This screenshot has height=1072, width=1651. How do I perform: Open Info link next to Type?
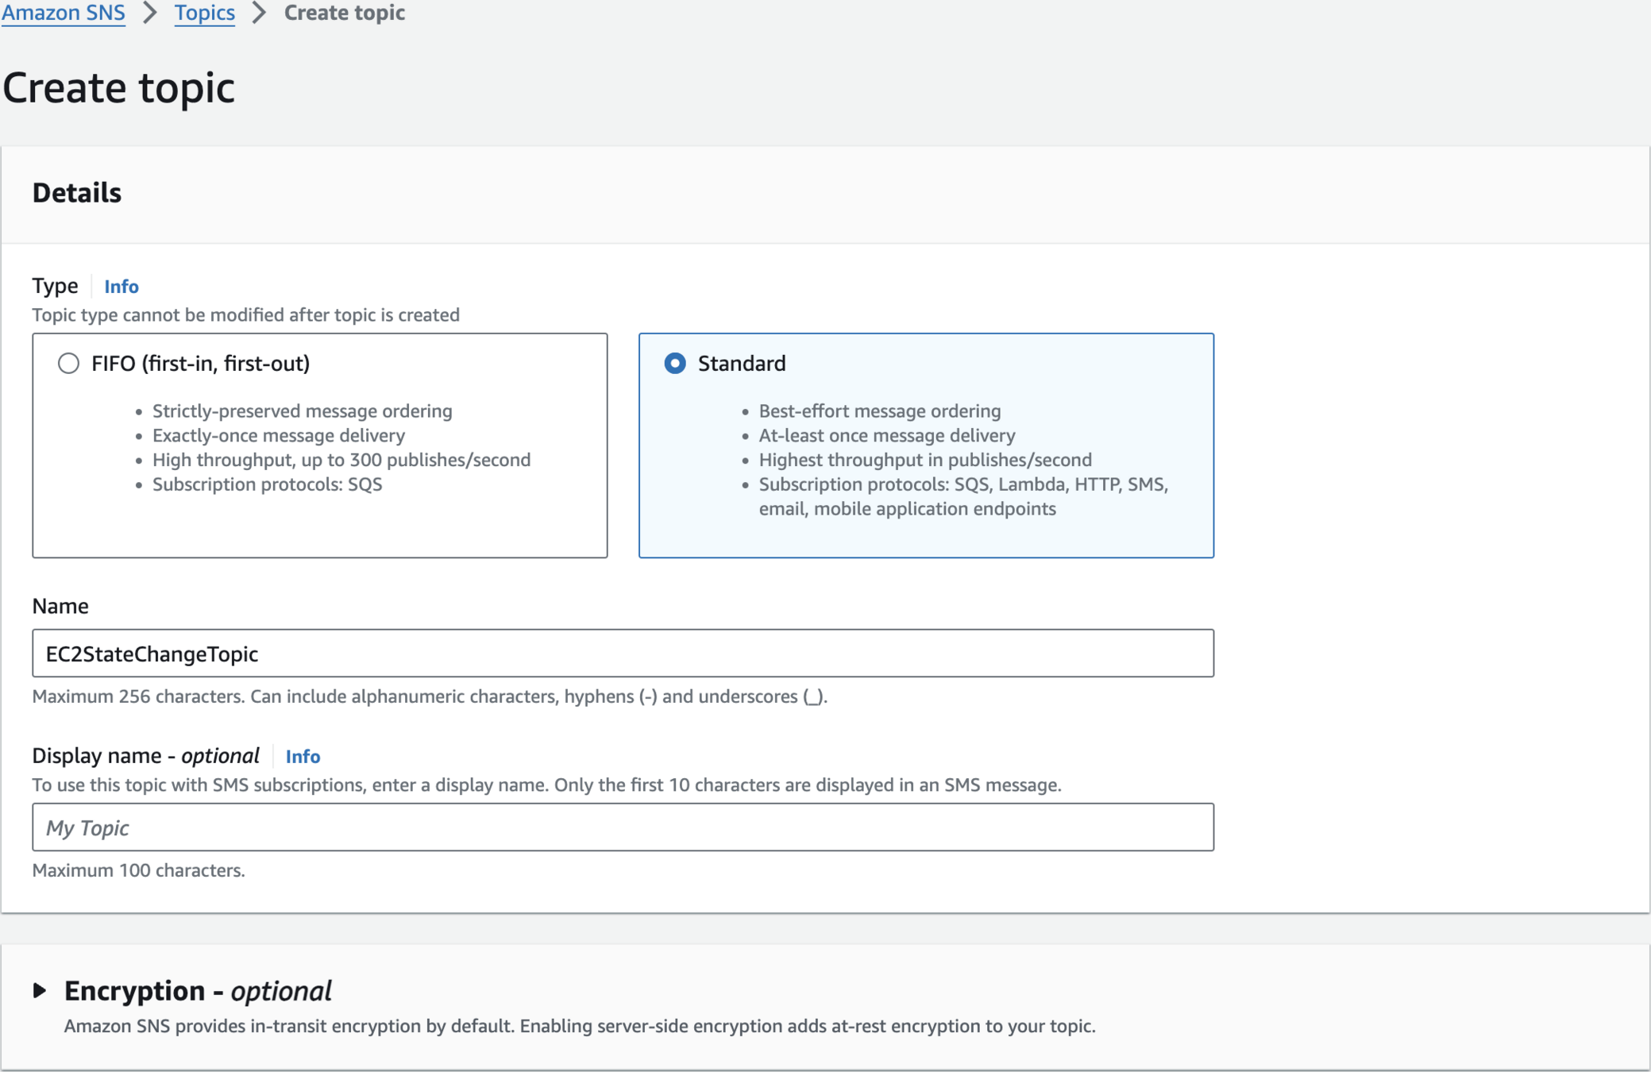tap(122, 287)
